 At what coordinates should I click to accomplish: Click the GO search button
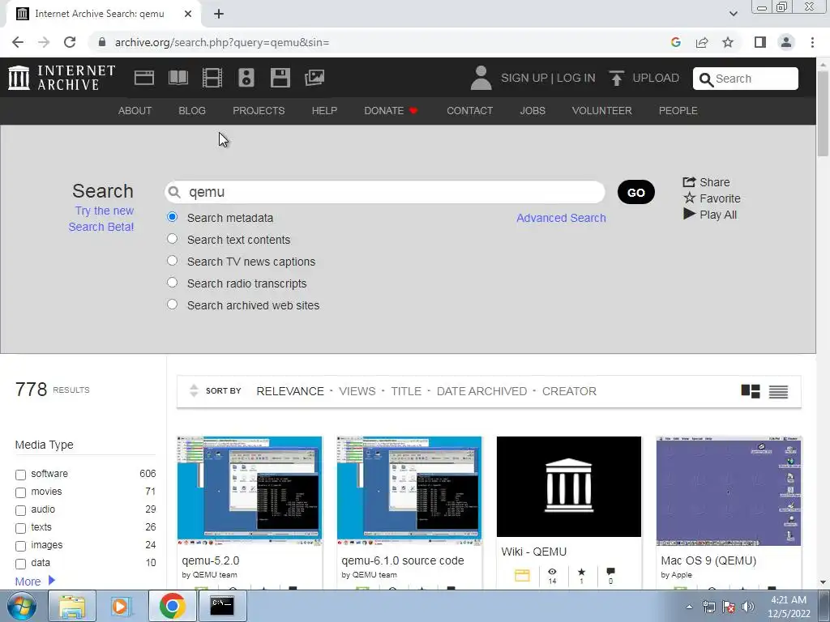coord(635,192)
